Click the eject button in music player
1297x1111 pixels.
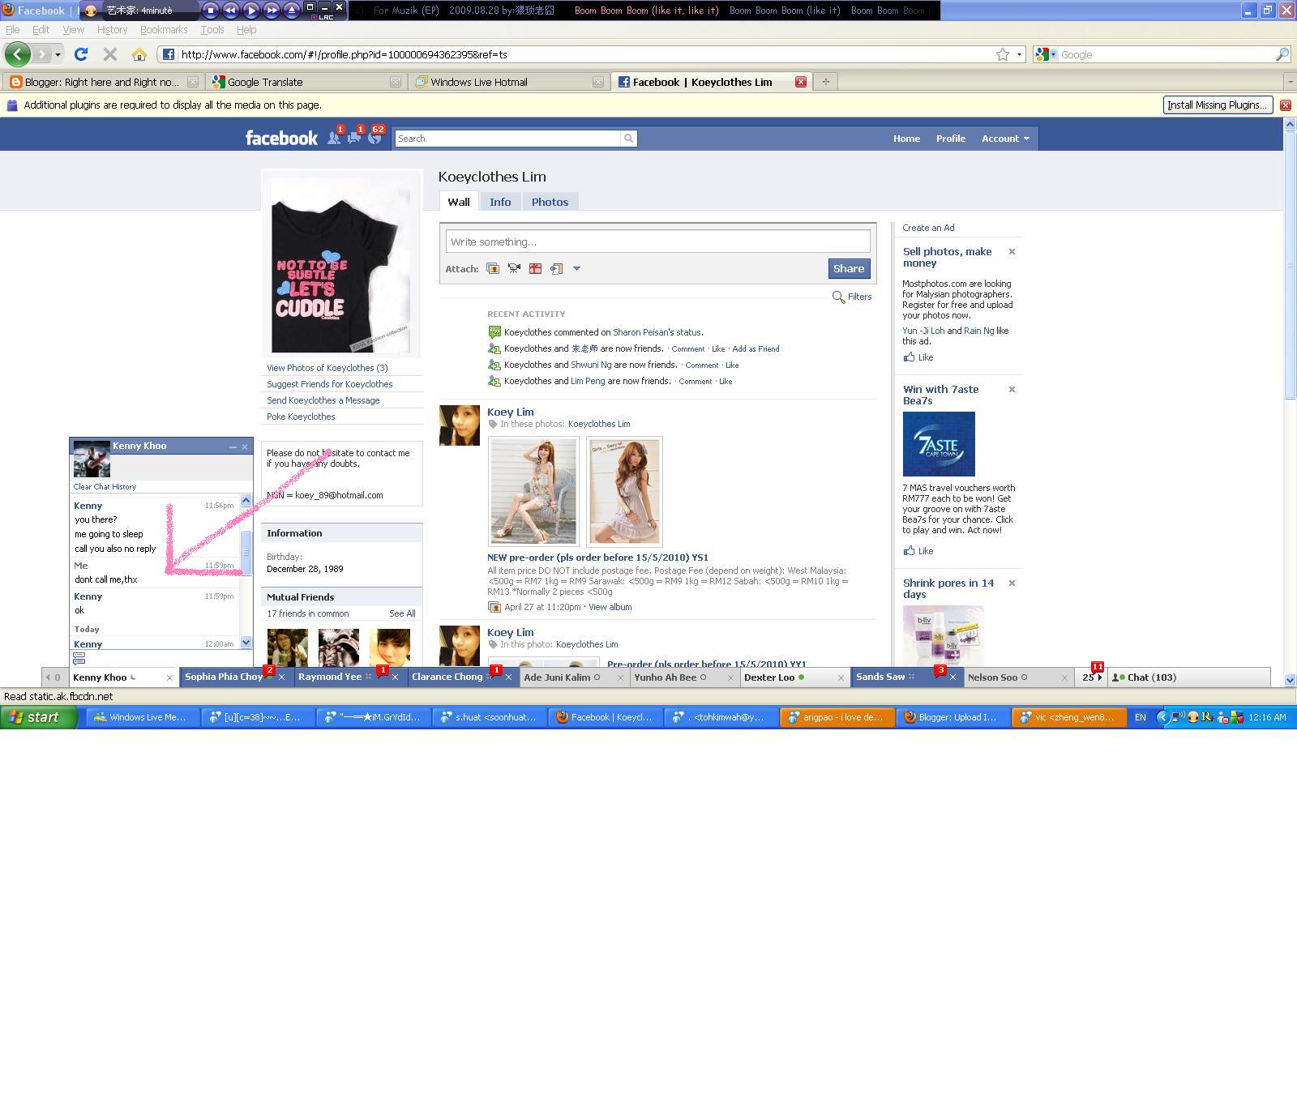(x=291, y=10)
